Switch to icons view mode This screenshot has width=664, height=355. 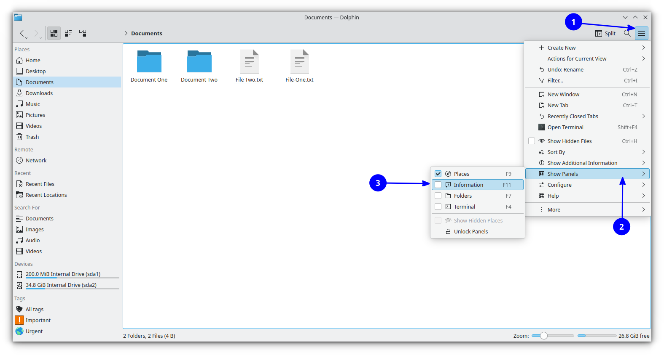(54, 33)
